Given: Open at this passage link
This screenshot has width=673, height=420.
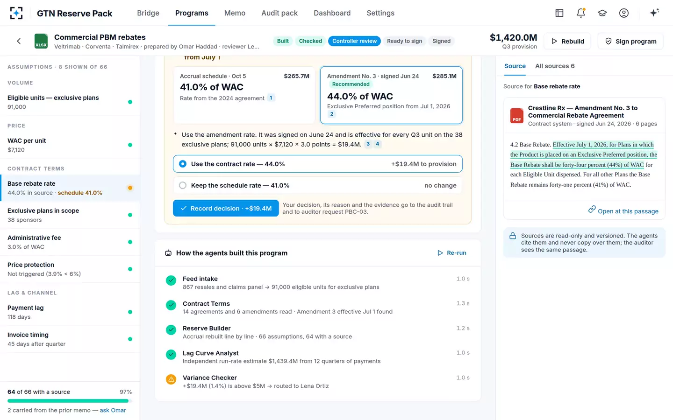Looking at the screenshot, I should point(623,211).
